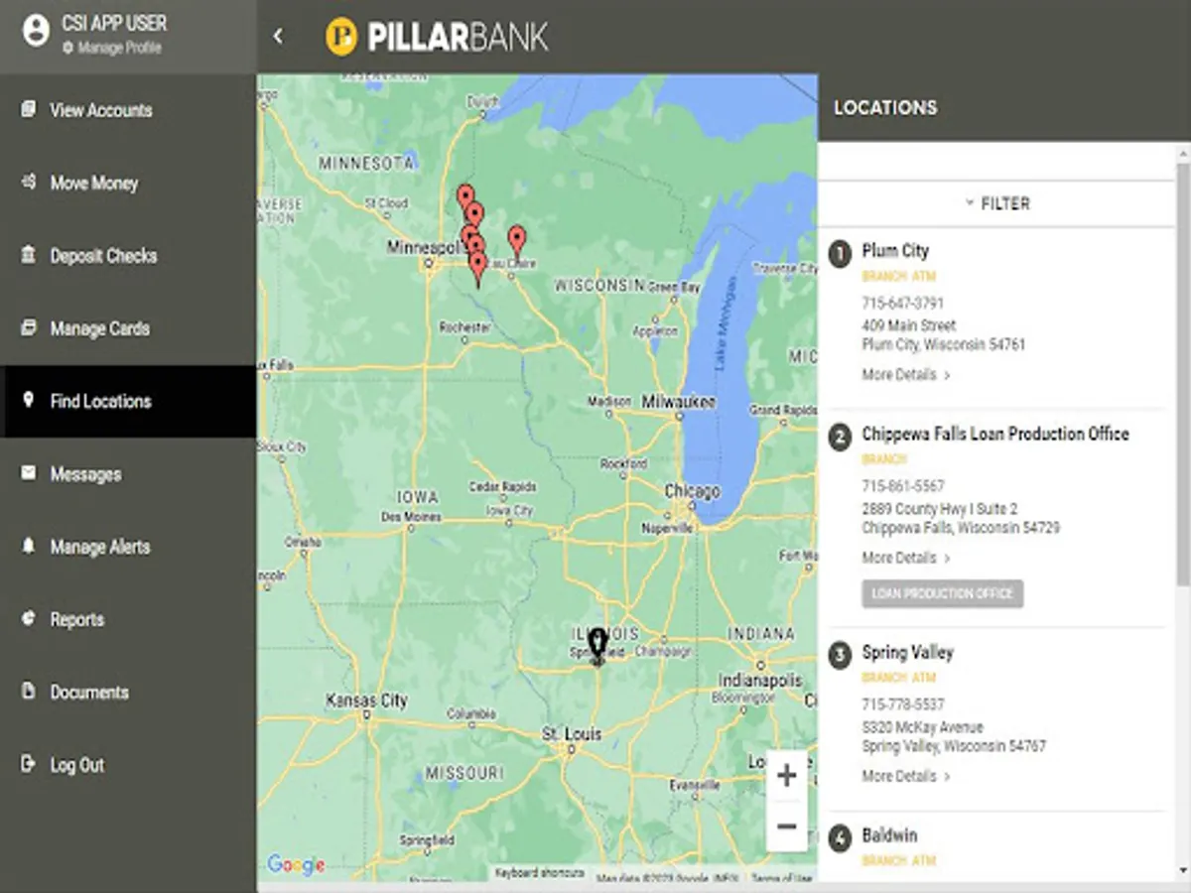The width and height of the screenshot is (1191, 893).
Task: Click address 5320 McKay Avenue
Action: point(922,727)
